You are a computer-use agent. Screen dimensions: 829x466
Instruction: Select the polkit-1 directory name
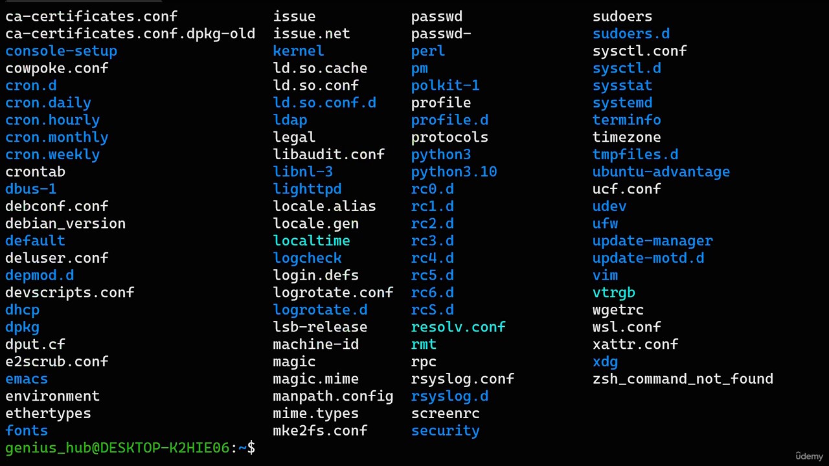click(x=445, y=85)
